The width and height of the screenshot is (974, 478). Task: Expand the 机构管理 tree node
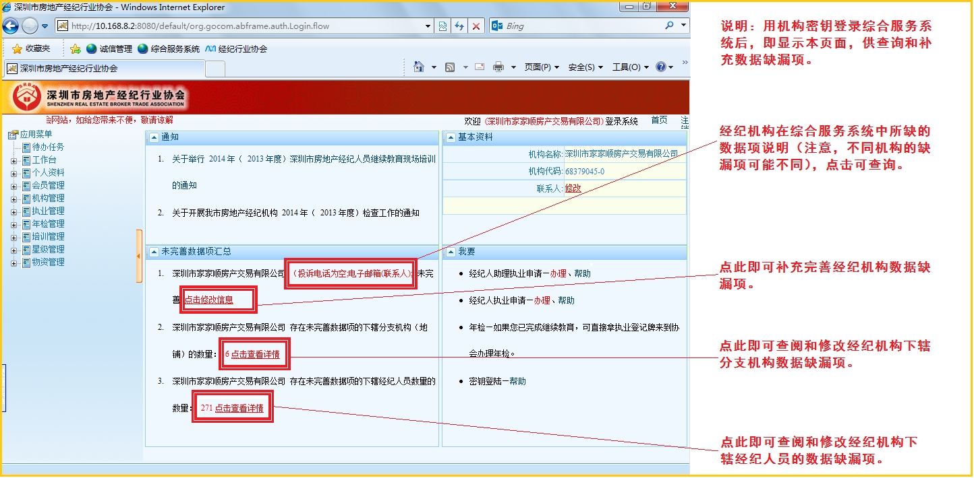13,199
